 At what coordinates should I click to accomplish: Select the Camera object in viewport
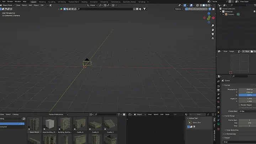click(x=87, y=63)
